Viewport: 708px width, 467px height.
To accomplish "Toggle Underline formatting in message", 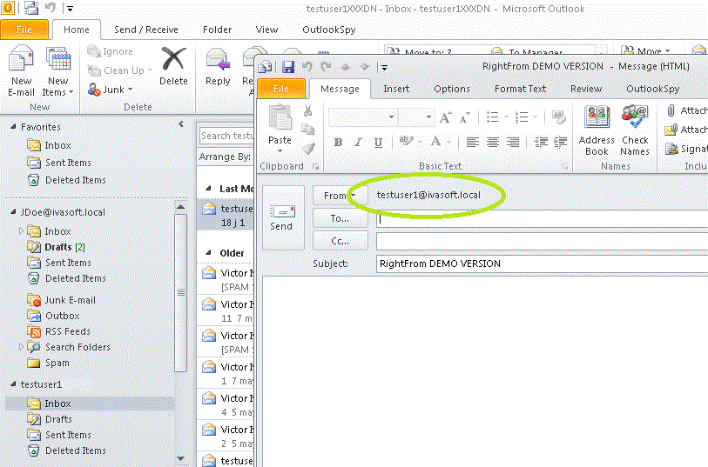I will coord(378,143).
